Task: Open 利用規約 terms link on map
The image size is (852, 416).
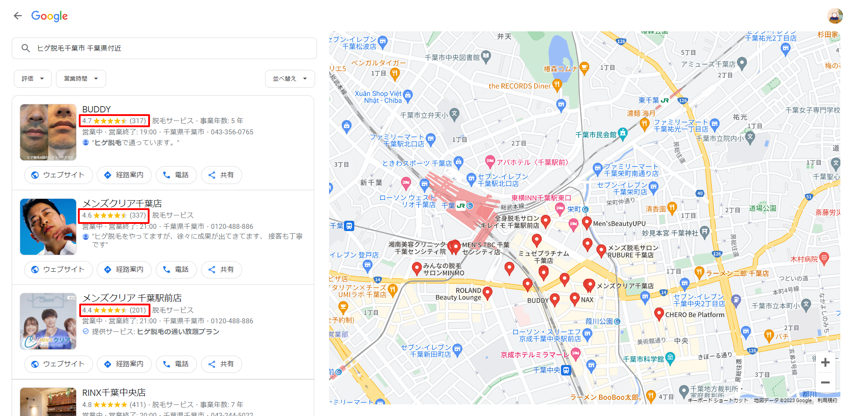Action: pyautogui.click(x=827, y=400)
